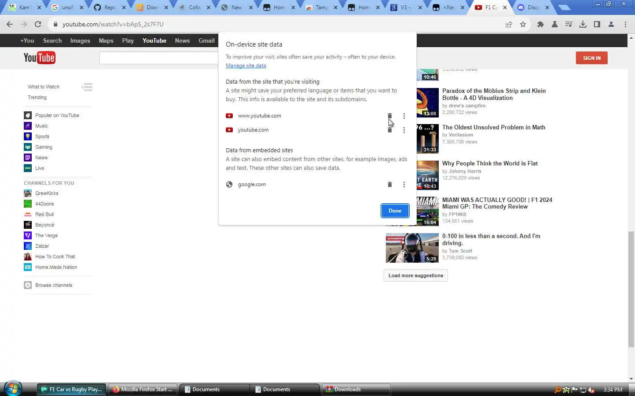The width and height of the screenshot is (635, 396).
Task: Delete google.com embedded site data
Action: pyautogui.click(x=390, y=184)
